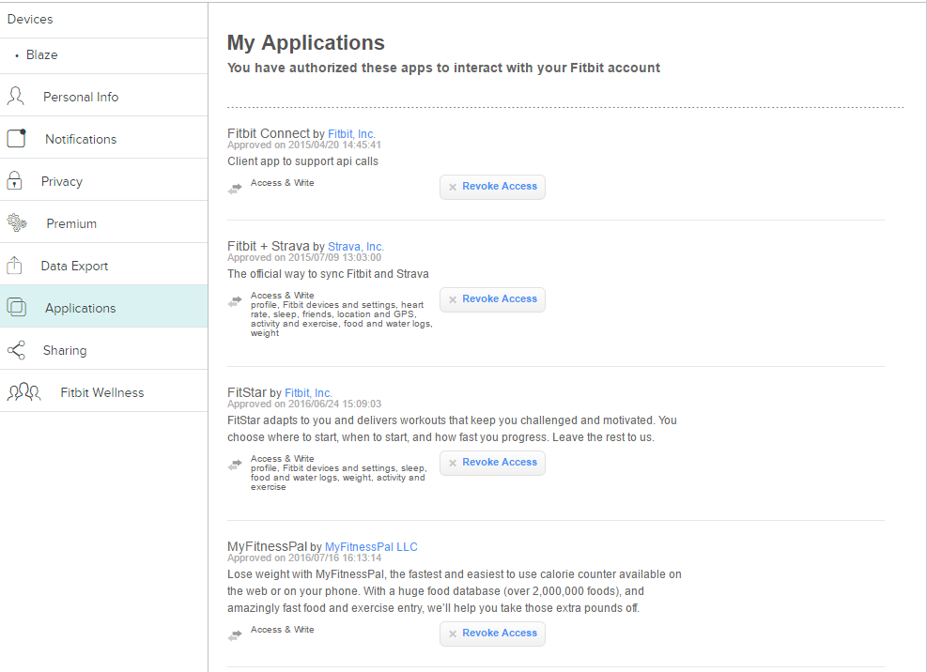The image size is (927, 672).
Task: Click the Personal Info person icon
Action: 16,96
